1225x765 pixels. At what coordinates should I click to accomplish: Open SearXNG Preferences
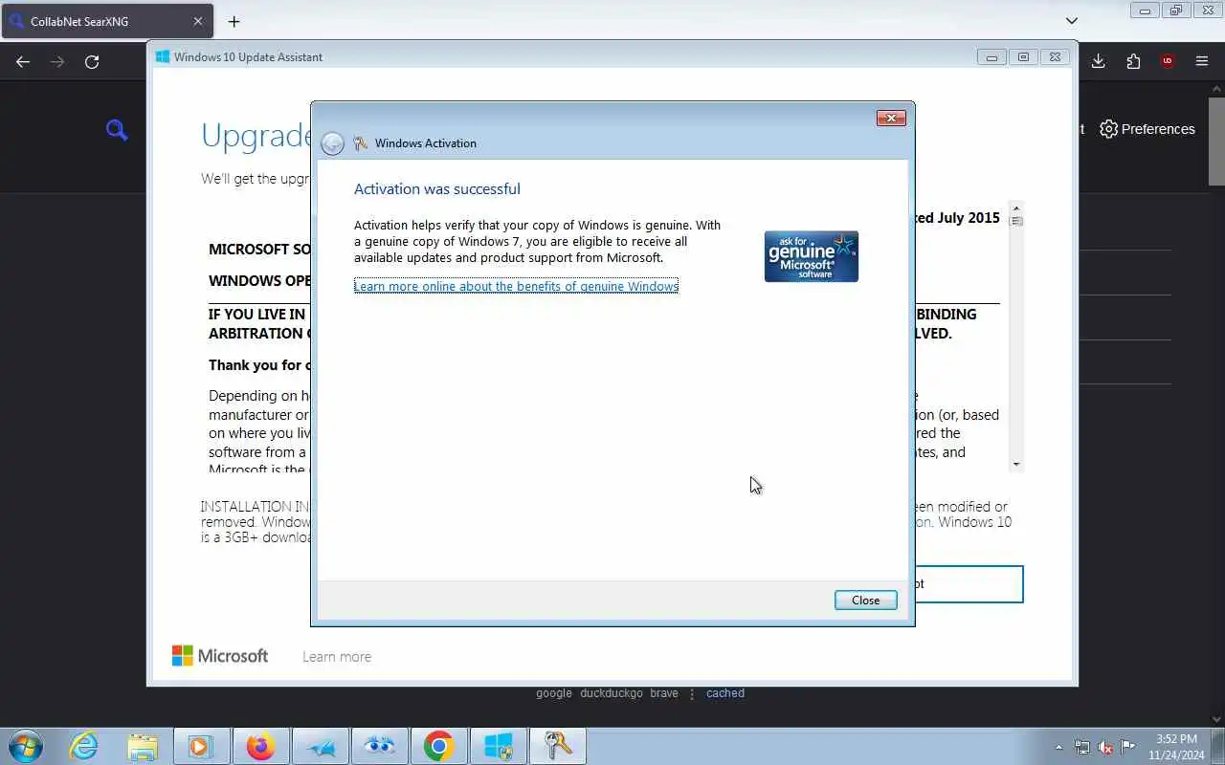(x=1147, y=129)
